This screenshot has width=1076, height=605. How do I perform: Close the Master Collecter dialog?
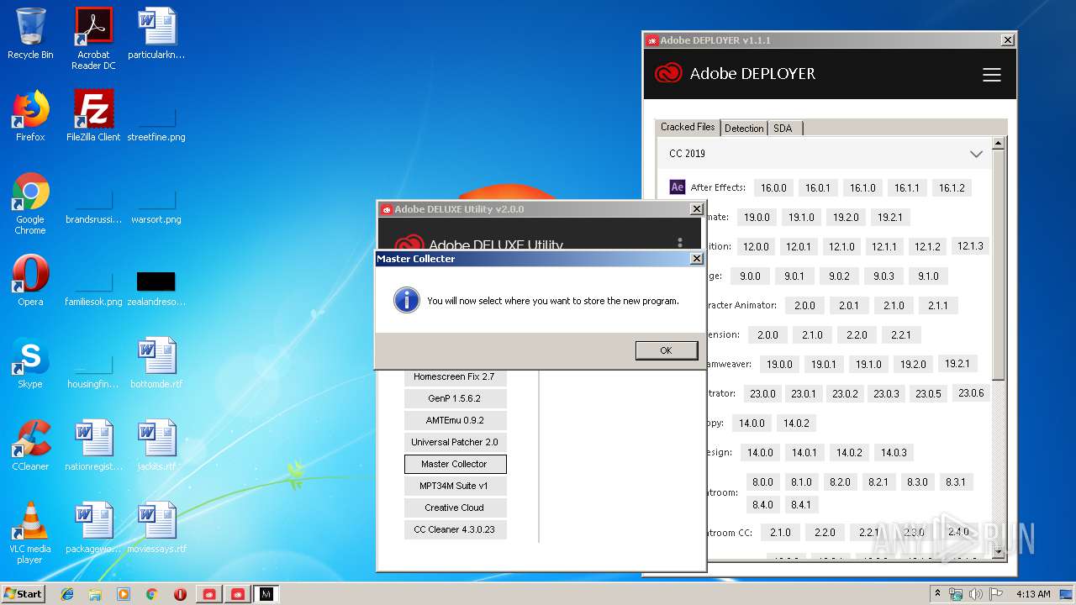(696, 259)
